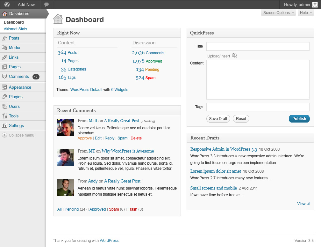
Task: Click into the QuickPress Content textarea
Action: coord(258,79)
